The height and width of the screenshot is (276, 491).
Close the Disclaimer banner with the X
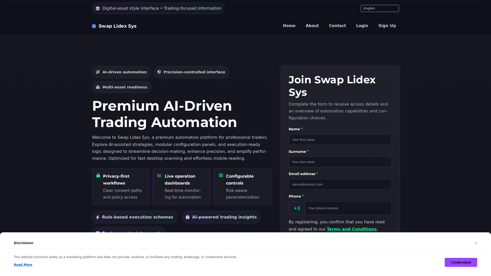tap(476, 243)
